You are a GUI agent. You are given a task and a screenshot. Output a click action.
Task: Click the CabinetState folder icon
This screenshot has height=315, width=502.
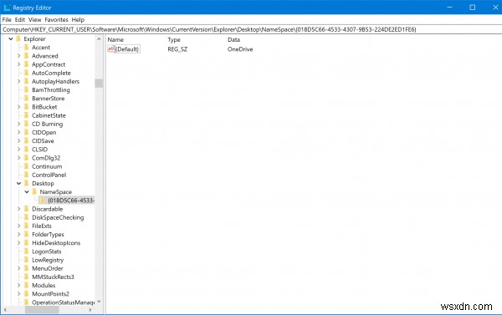[x=27, y=115]
